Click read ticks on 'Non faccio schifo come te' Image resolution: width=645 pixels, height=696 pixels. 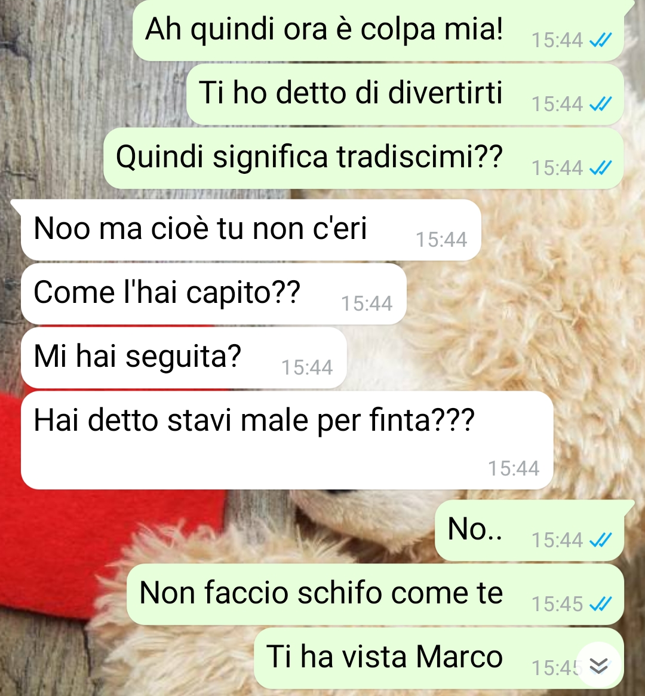tap(600, 604)
